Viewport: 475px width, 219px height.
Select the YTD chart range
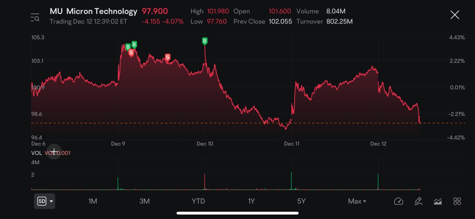point(198,201)
